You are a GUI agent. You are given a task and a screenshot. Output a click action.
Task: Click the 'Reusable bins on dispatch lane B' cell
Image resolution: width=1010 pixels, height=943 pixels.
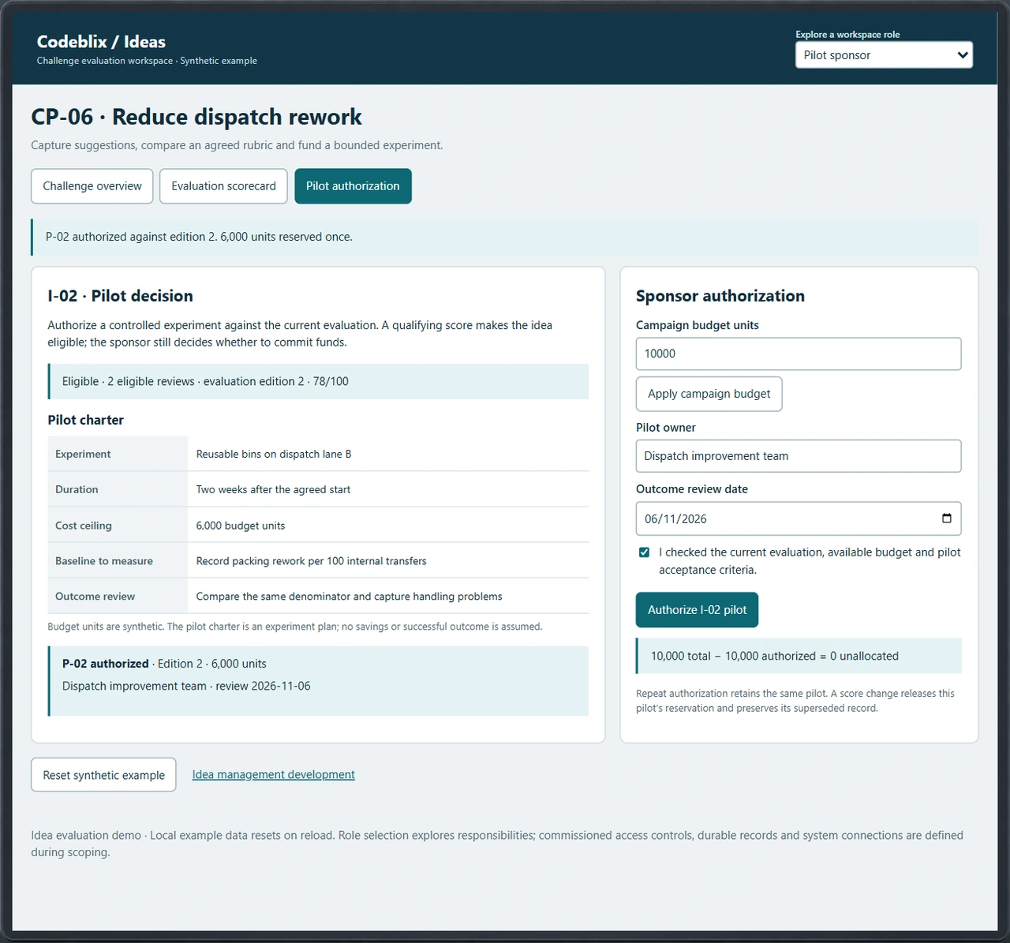388,454
